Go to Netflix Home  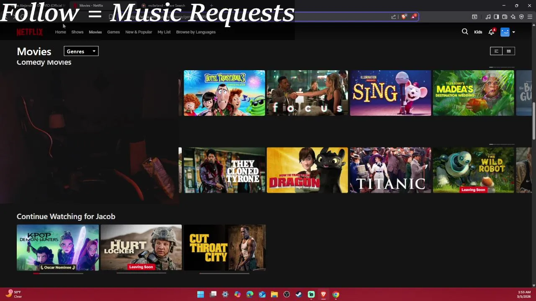[x=60, y=32]
